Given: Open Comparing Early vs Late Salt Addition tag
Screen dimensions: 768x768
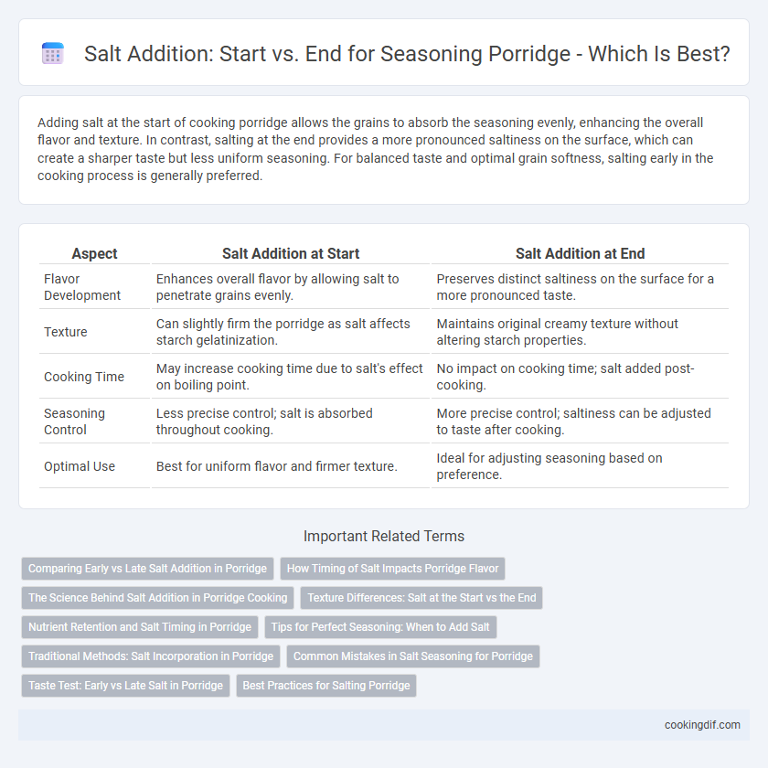Looking at the screenshot, I should [x=147, y=568].
